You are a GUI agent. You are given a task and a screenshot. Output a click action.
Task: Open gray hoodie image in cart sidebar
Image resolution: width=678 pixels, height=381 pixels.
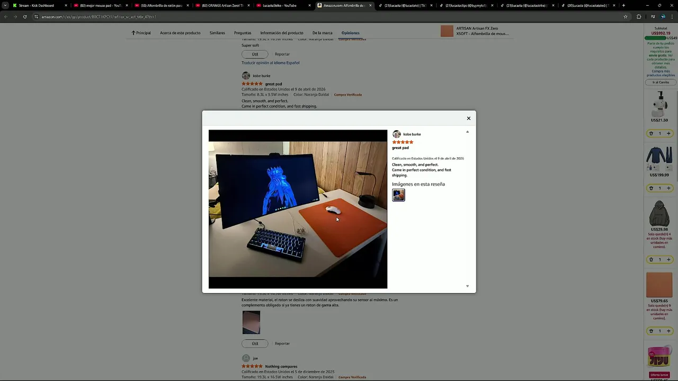click(x=659, y=213)
